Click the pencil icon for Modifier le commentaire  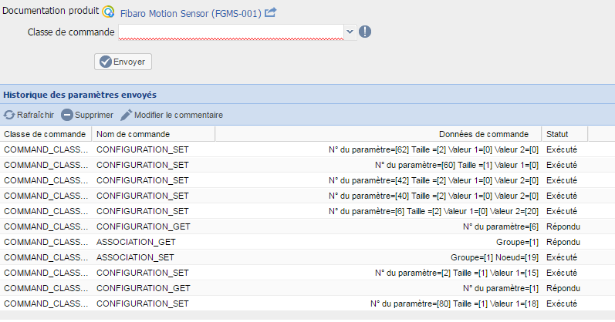coord(127,115)
